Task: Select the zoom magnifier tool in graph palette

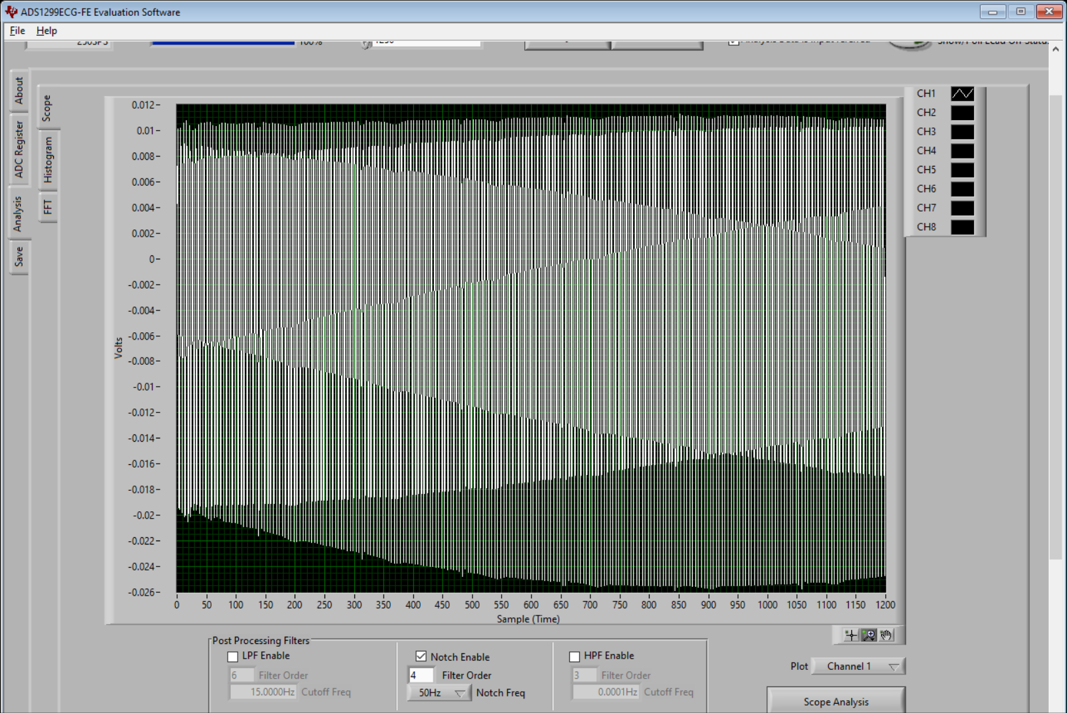Action: pyautogui.click(x=869, y=635)
